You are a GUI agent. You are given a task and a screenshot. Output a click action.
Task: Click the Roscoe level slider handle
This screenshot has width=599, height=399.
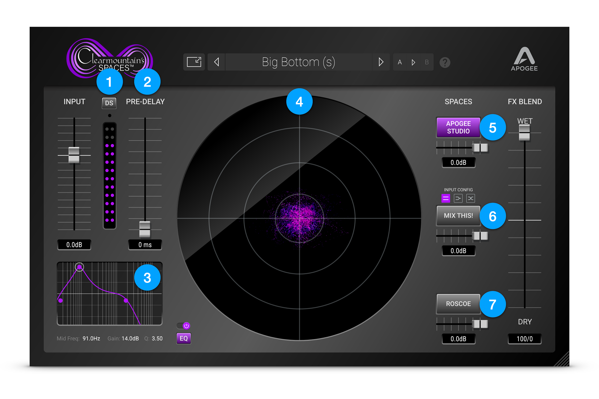(x=480, y=324)
